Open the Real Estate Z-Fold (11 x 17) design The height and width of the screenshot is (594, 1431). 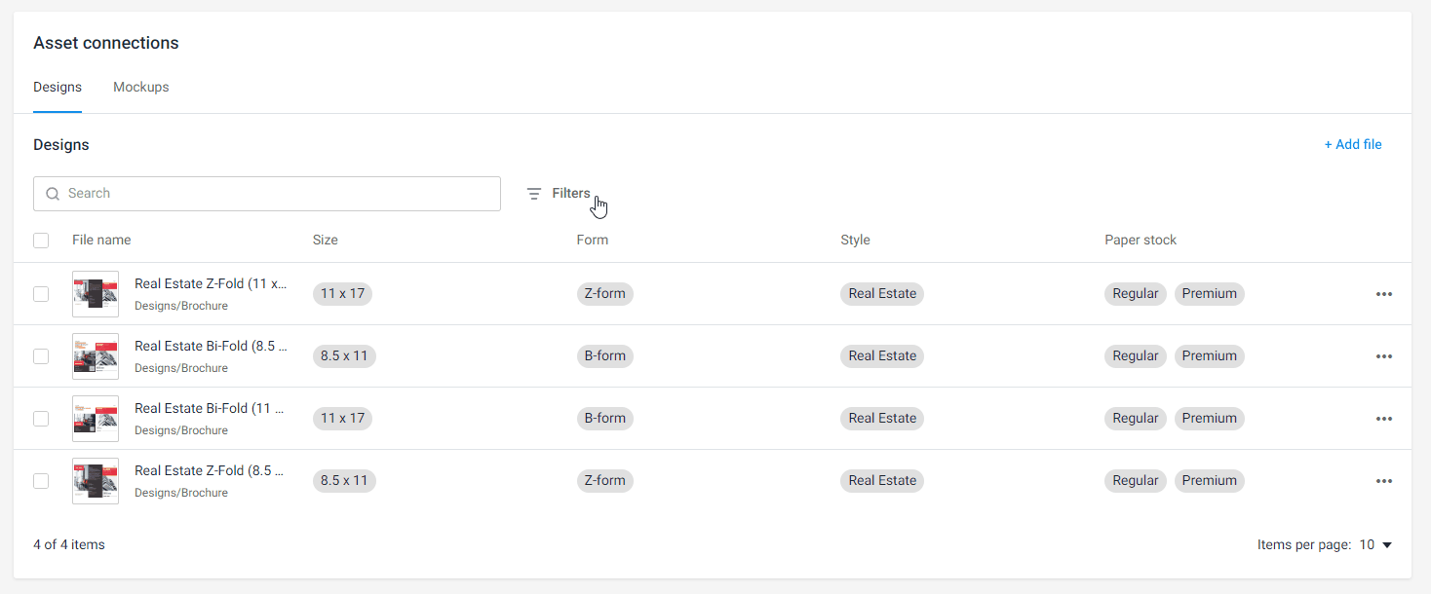tap(211, 282)
